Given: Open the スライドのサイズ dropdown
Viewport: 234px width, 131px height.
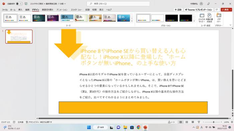Looking at the screenshot, I should coord(202,18).
